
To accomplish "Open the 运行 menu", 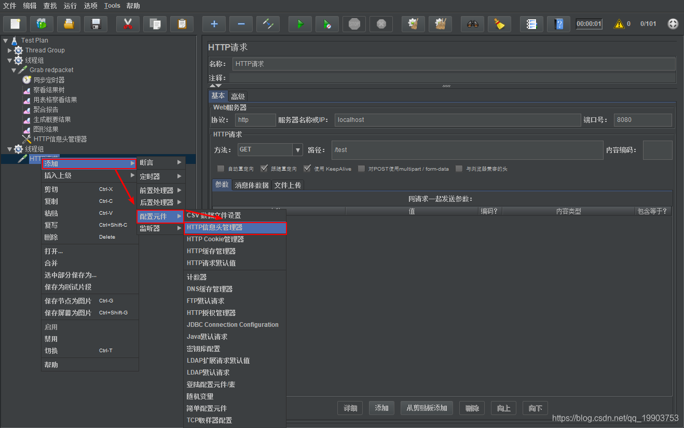I will 70,6.
